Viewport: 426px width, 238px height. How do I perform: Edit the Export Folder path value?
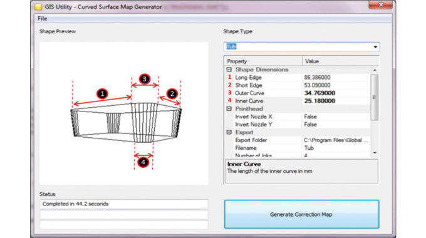click(336, 140)
